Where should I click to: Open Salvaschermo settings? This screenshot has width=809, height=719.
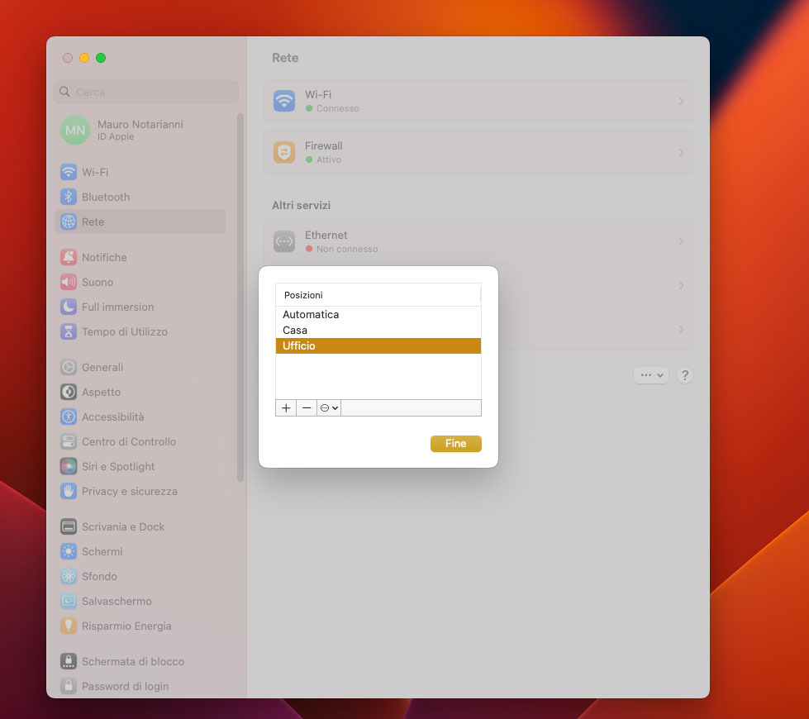tap(140, 601)
